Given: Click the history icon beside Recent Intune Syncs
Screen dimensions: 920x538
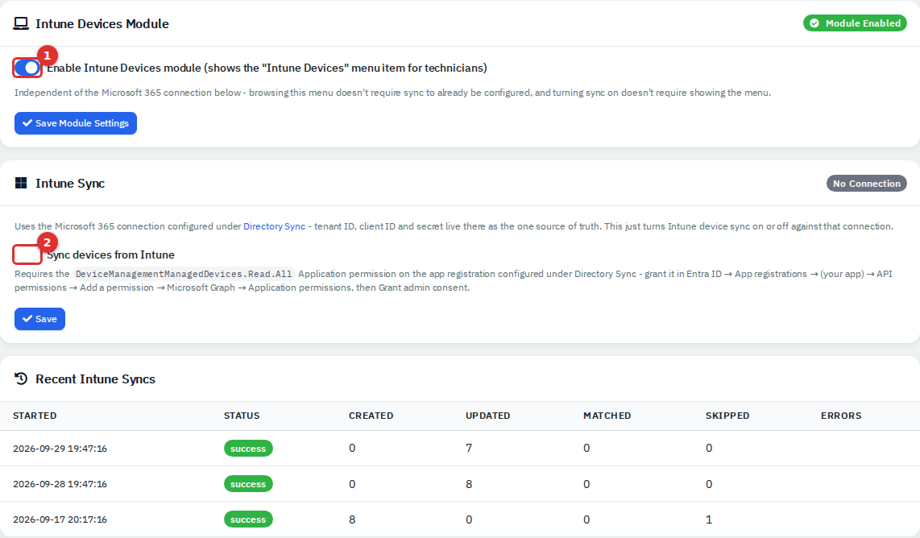Looking at the screenshot, I should [21, 379].
